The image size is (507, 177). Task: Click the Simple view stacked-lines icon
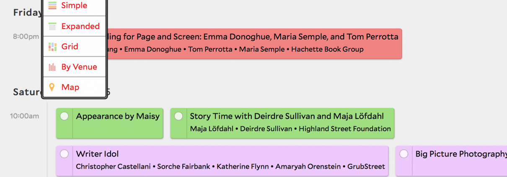pyautogui.click(x=52, y=6)
